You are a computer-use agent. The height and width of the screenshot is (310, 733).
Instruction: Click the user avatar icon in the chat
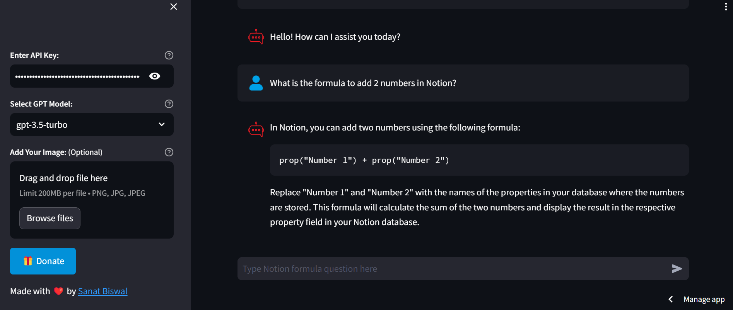[256, 83]
